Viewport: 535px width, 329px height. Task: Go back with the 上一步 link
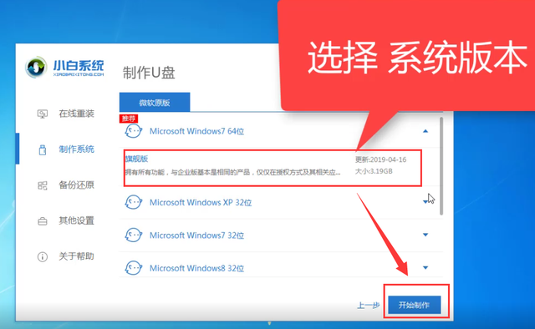point(369,305)
